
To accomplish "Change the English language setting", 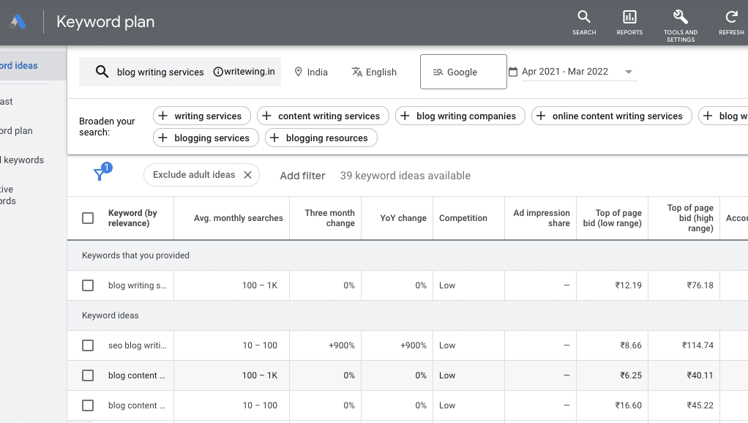I will [x=374, y=72].
